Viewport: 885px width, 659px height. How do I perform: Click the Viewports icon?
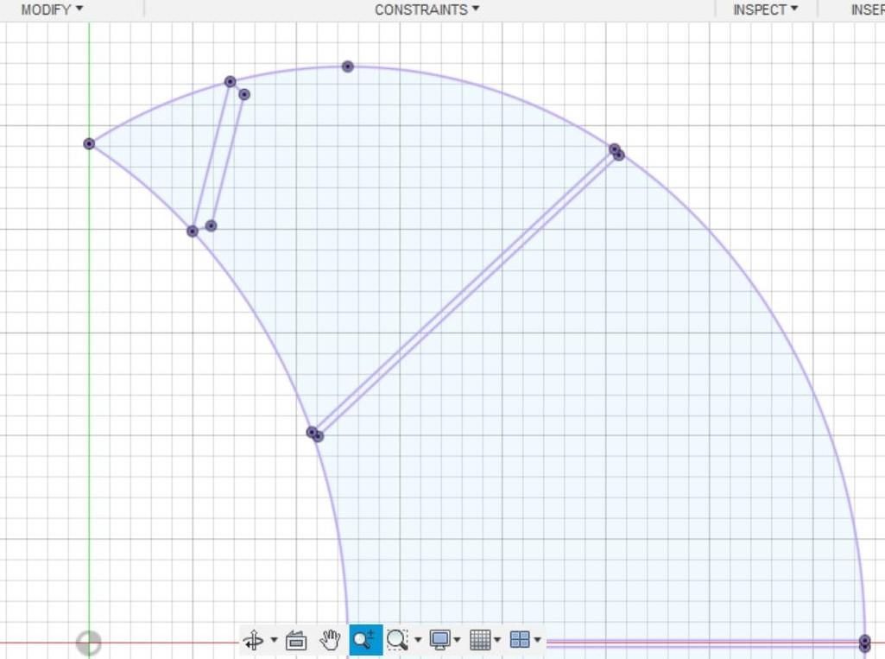click(x=518, y=640)
